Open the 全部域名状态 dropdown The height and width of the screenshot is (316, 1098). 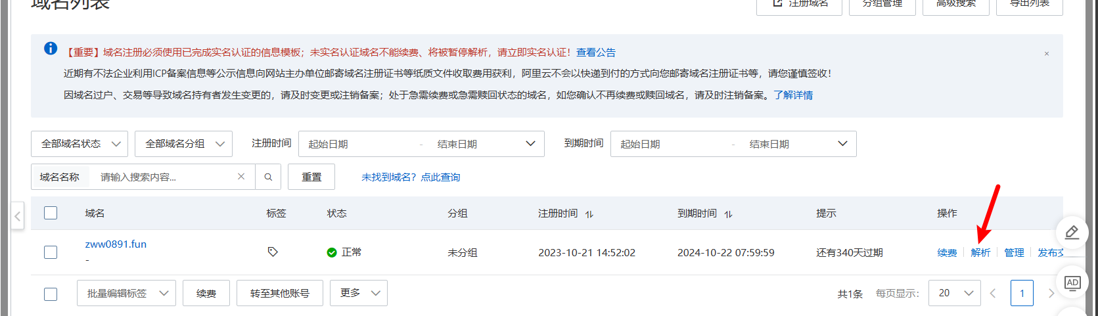(80, 144)
